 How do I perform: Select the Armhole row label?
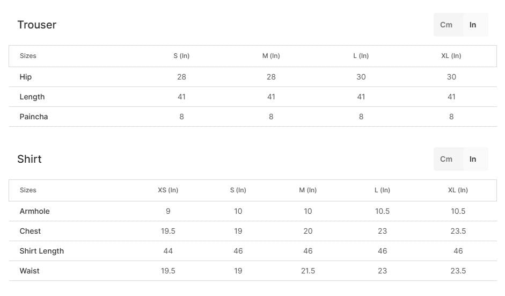[34, 211]
